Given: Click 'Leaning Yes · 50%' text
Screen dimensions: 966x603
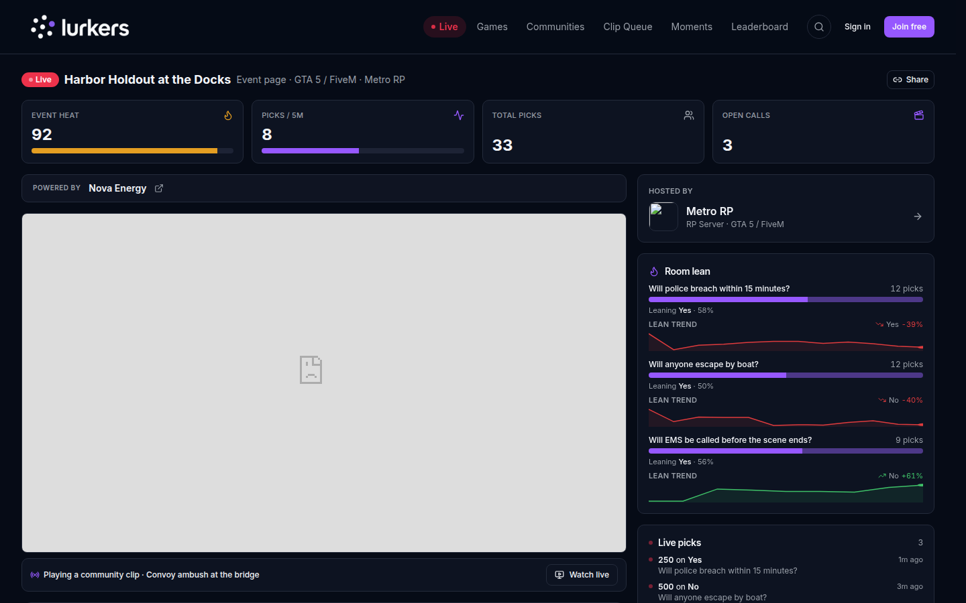Looking at the screenshot, I should tap(681, 387).
